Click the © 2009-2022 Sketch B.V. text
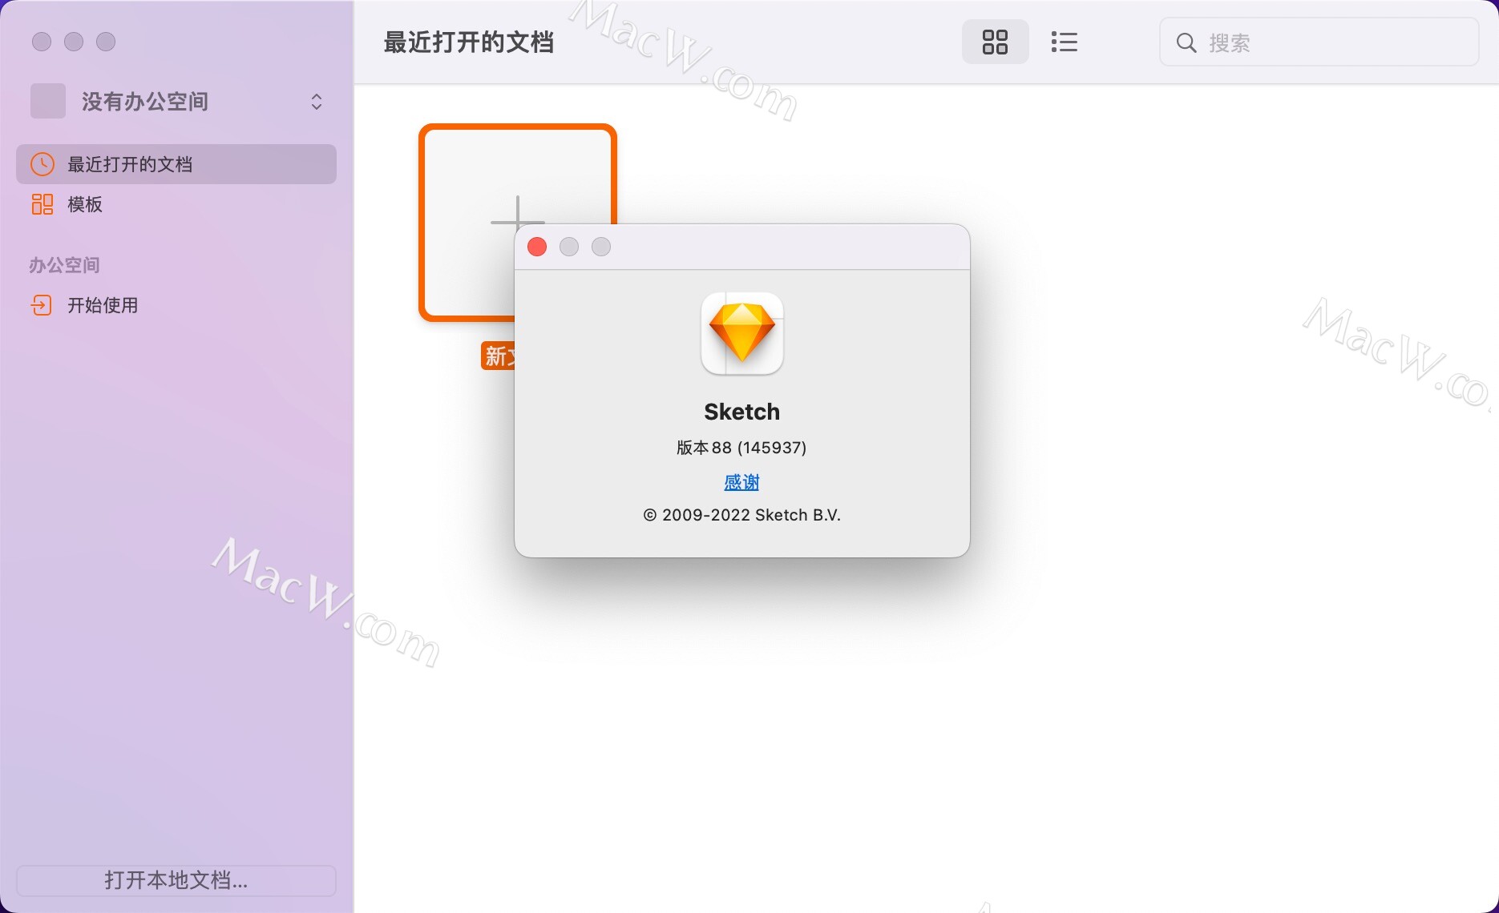The width and height of the screenshot is (1499, 913). [741, 515]
